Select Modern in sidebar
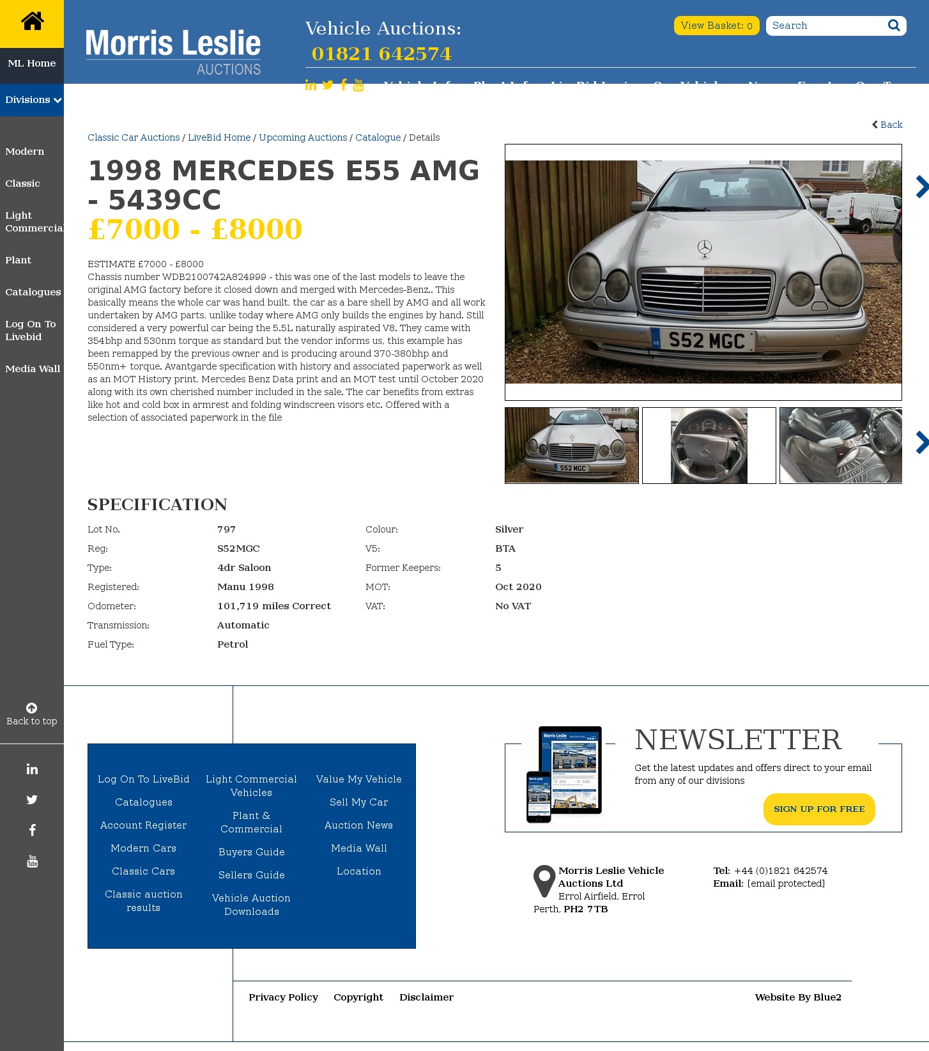The image size is (929, 1051). pyautogui.click(x=25, y=152)
